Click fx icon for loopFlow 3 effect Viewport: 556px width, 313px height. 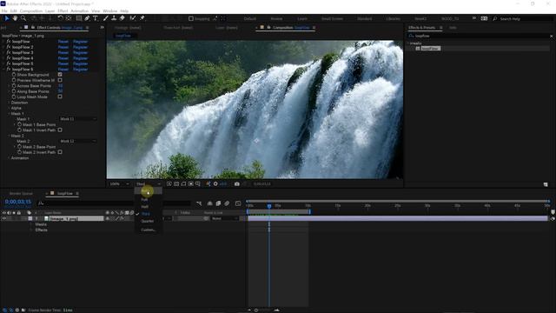tap(9, 52)
